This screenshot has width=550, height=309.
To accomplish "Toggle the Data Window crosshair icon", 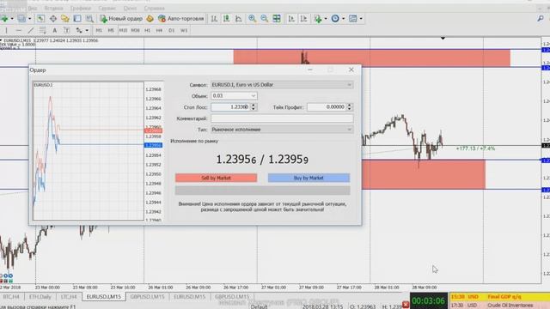I will [x=53, y=19].
